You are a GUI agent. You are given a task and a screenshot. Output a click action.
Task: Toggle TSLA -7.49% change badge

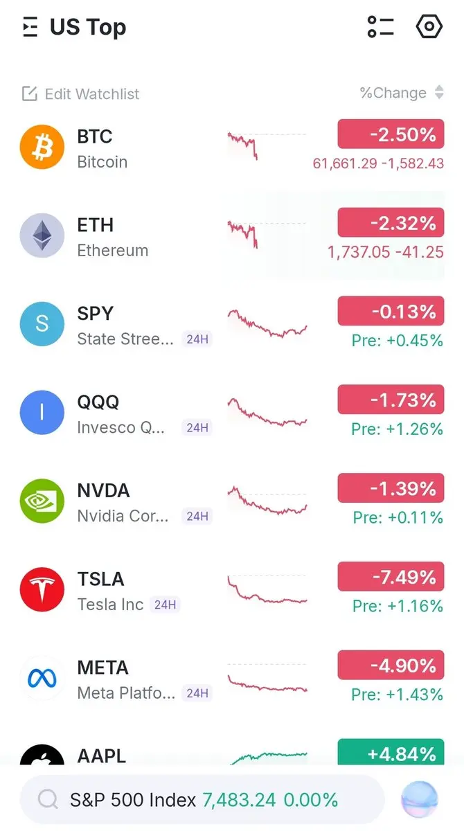pyautogui.click(x=391, y=577)
